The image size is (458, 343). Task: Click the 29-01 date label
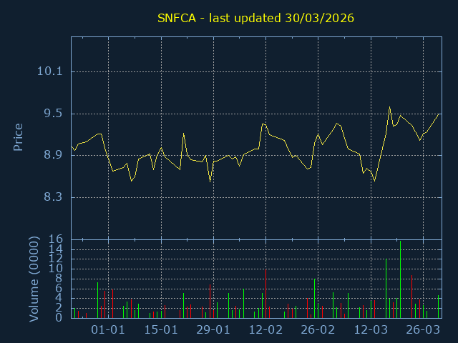(213, 330)
